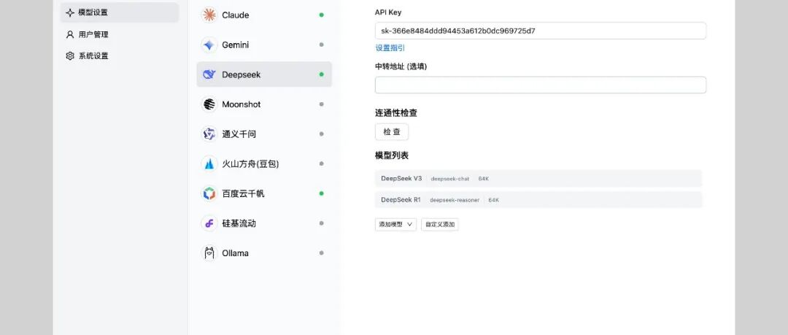
Task: Click the Claude provider logo icon
Action: point(209,15)
